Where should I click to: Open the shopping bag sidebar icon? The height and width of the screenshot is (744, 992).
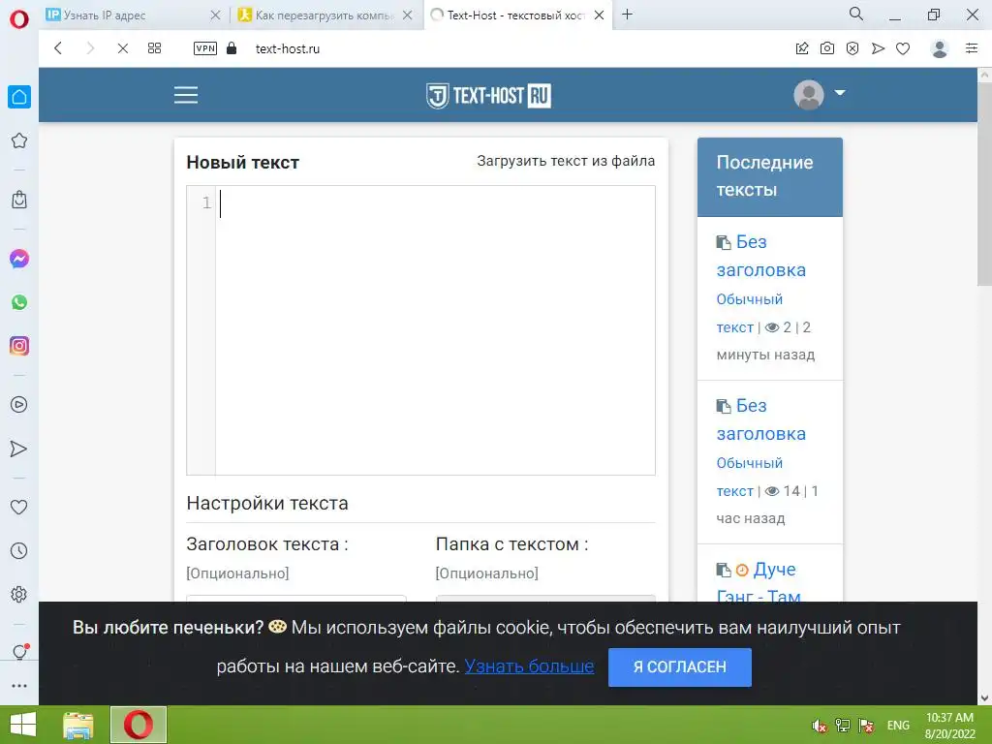[19, 200]
